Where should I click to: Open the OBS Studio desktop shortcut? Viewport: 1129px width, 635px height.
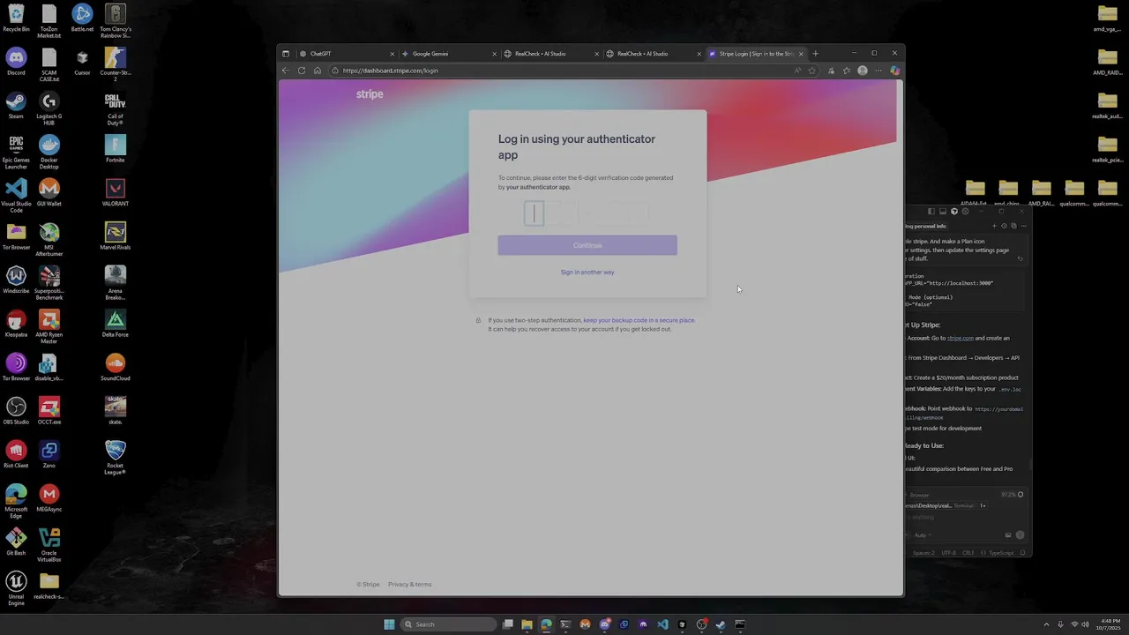coord(16,410)
